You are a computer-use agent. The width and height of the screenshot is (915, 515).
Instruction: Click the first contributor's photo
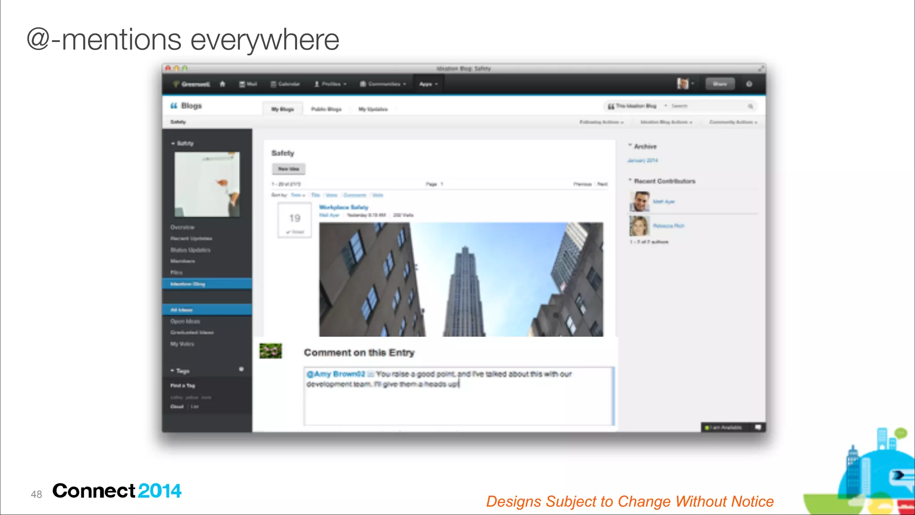pos(639,202)
